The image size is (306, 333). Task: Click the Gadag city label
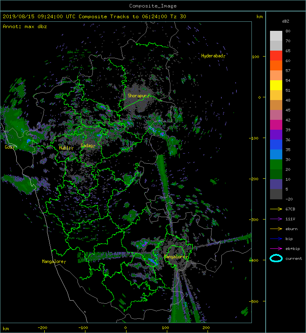click(x=87, y=146)
